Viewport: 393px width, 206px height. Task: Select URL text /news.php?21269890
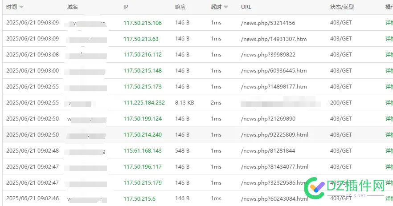tap(268, 119)
